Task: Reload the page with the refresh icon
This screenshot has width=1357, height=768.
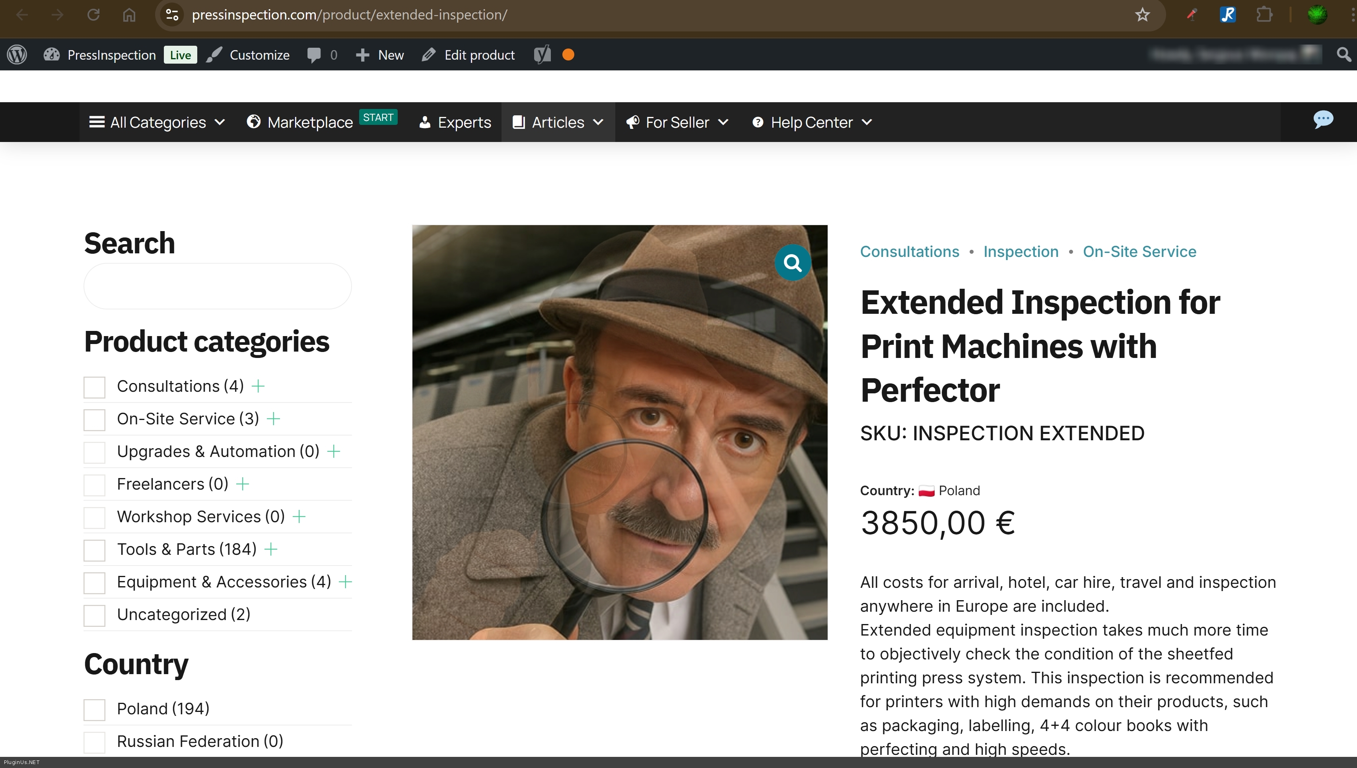Action: click(x=93, y=15)
